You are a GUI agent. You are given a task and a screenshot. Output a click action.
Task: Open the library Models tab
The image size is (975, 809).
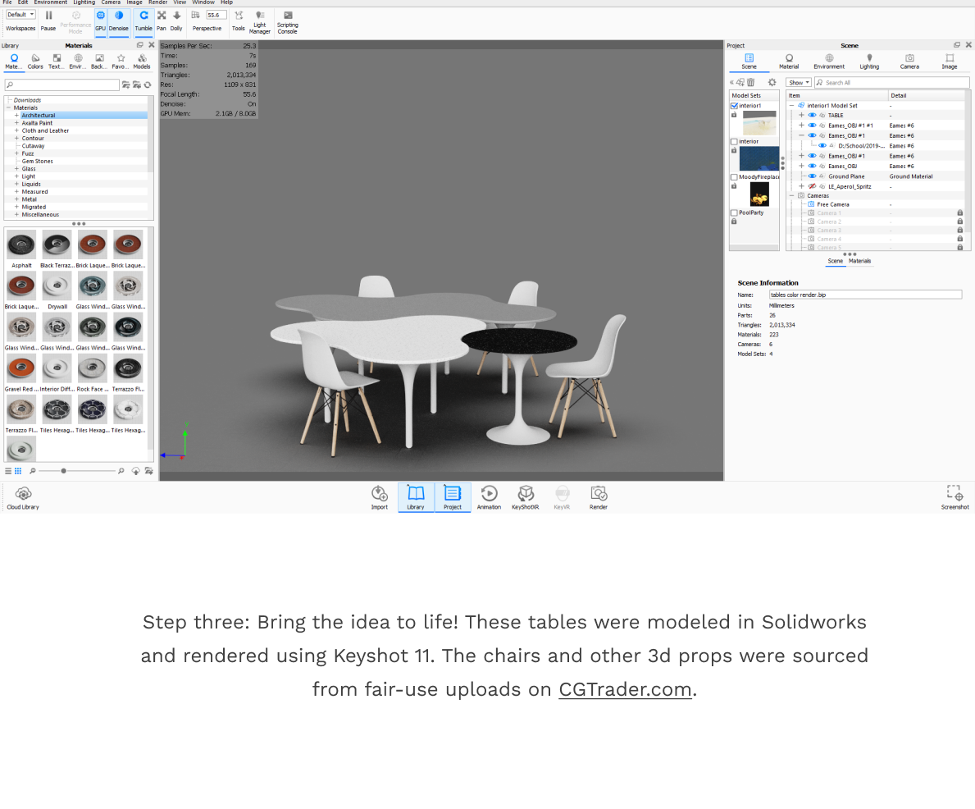coord(142,62)
